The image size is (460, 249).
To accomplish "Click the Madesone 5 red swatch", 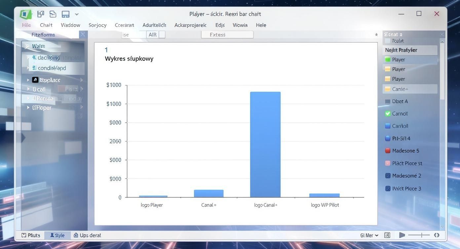I will point(388,151).
